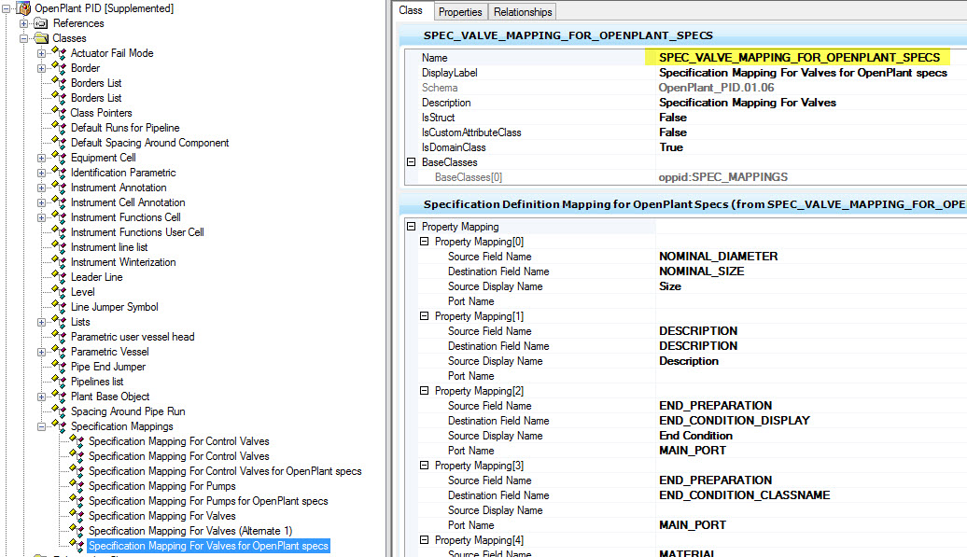Click the NOMINAL_DIAMETER source field value
Screen dimensions: 967x557
click(x=719, y=257)
